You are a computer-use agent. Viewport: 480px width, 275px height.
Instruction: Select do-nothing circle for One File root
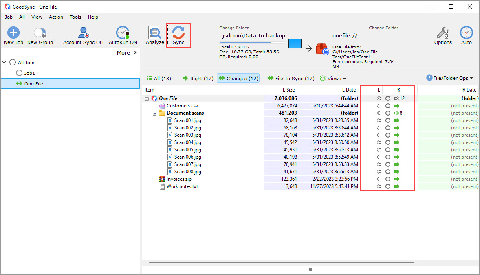(388, 98)
